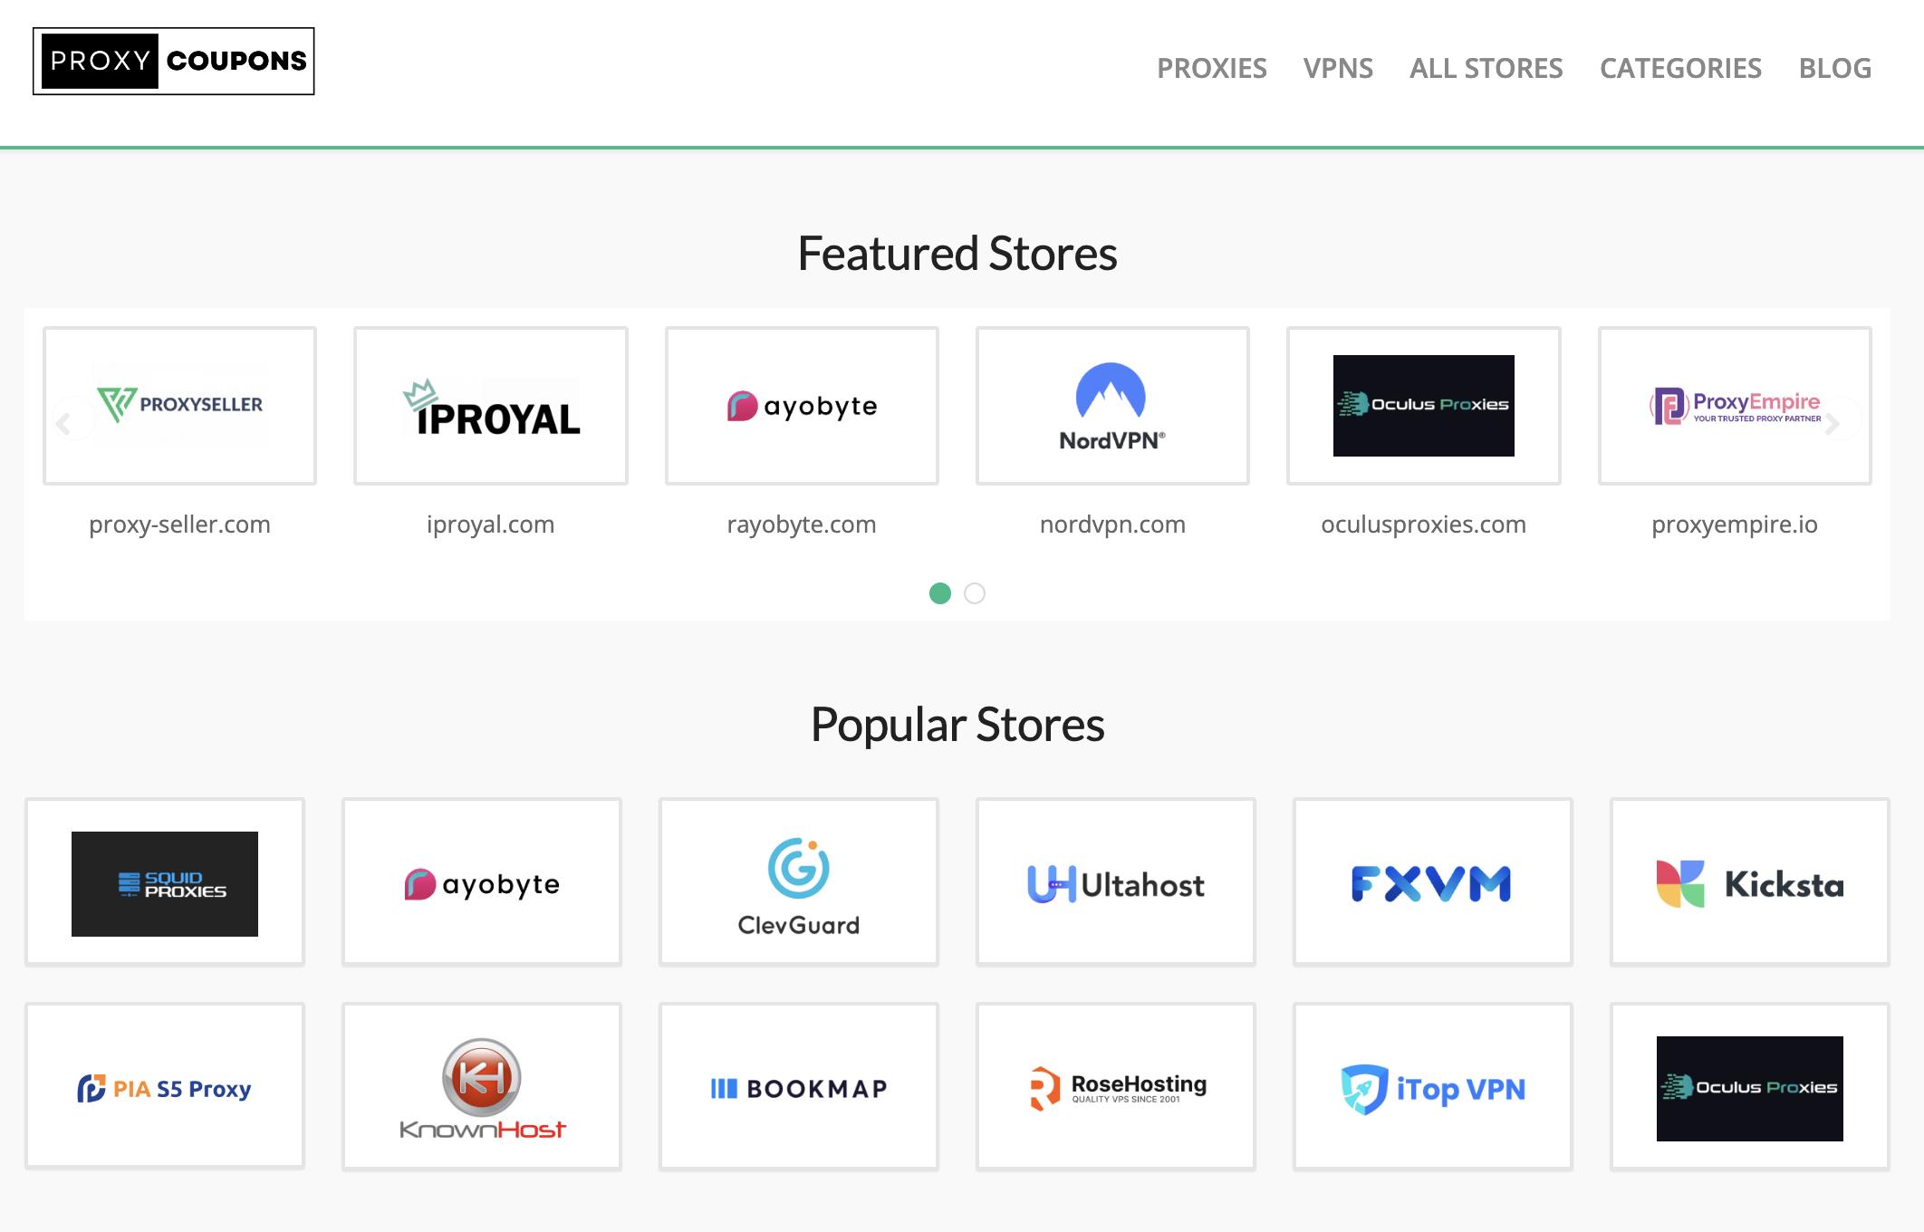
Task: Open the proxyempire.io link
Action: coord(1735,525)
